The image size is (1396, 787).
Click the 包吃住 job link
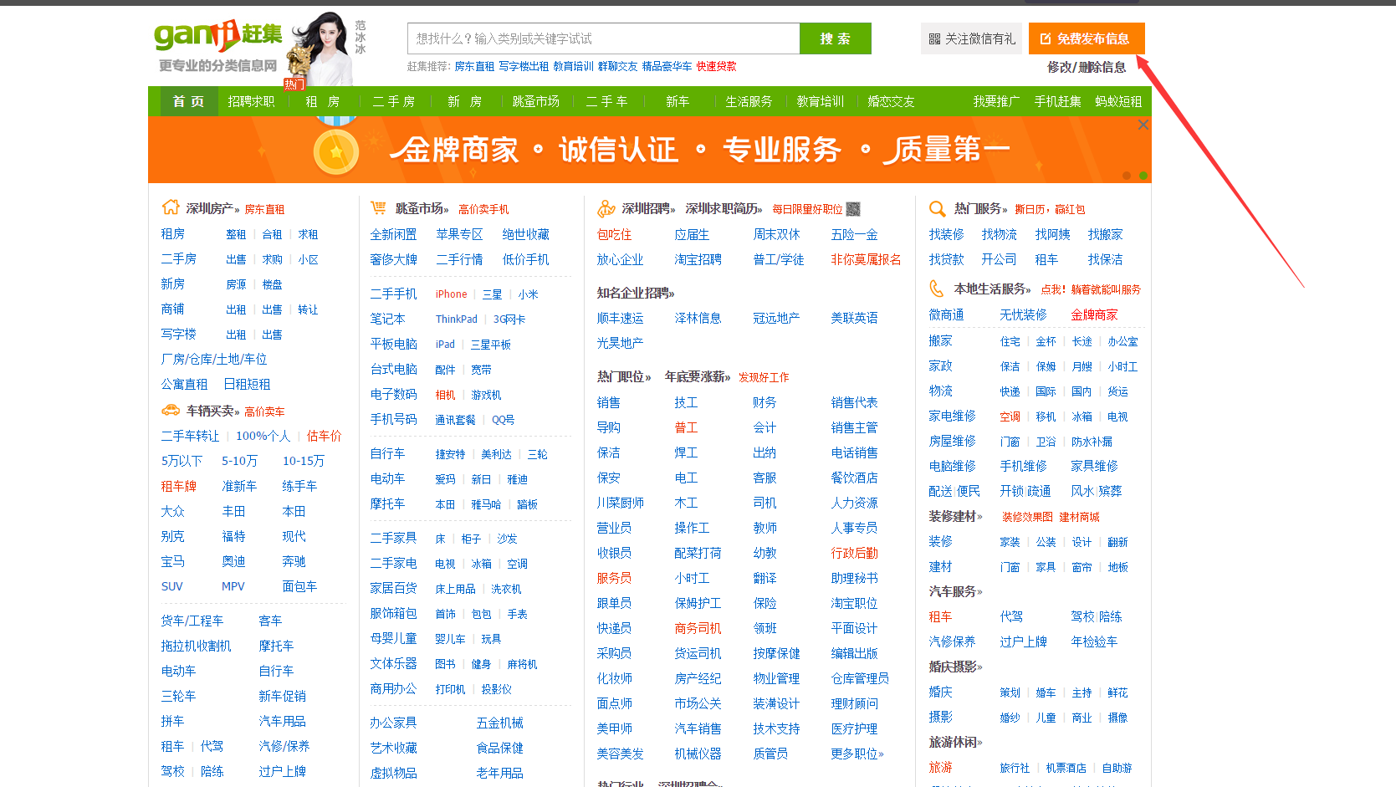614,235
